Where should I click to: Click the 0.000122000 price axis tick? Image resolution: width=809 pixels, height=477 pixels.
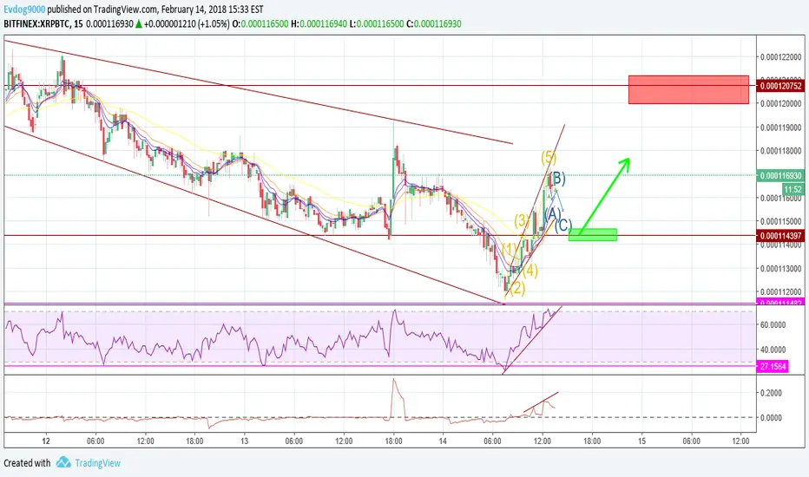(781, 56)
